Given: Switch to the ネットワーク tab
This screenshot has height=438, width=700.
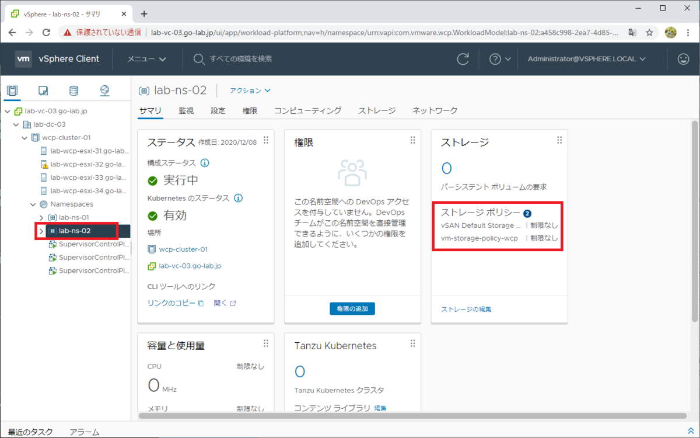Looking at the screenshot, I should click(x=435, y=110).
